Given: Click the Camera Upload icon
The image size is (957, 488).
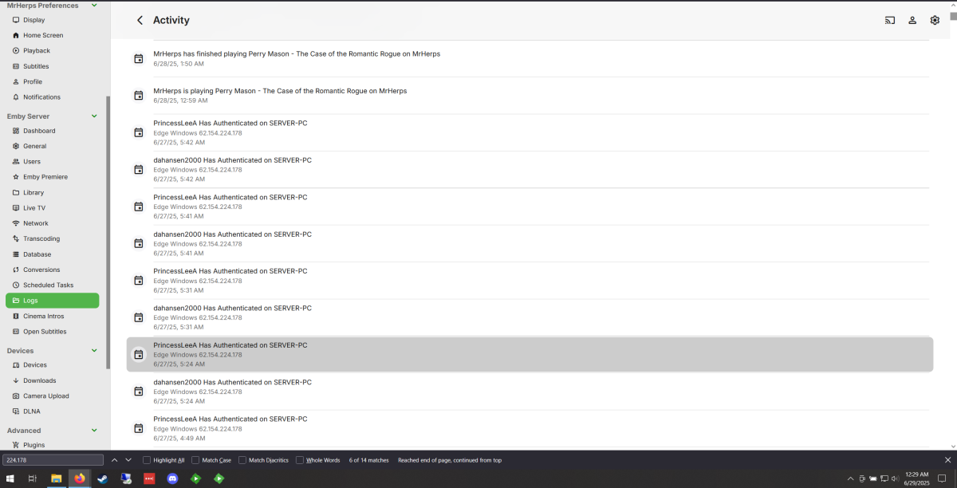Looking at the screenshot, I should [16, 396].
